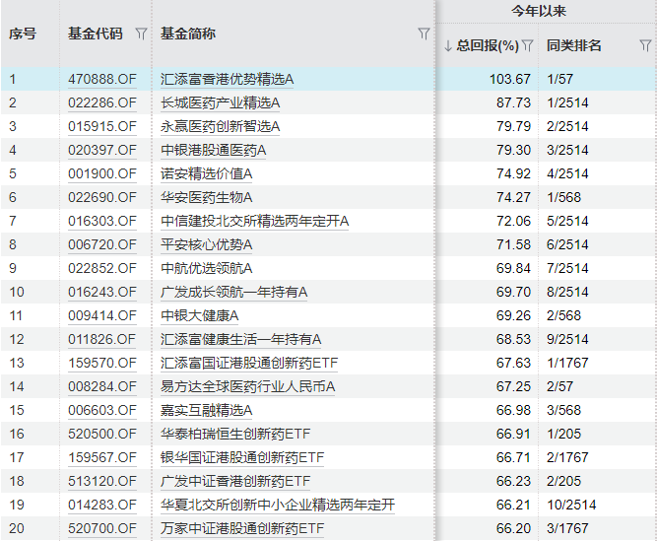This screenshot has height=541, width=657.
Task: Open 中信建投北交所精选两年定开A link
Action: (255, 221)
